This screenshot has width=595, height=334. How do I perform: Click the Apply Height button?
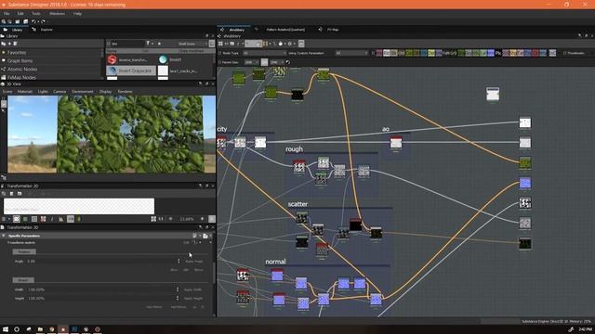pyautogui.click(x=193, y=299)
